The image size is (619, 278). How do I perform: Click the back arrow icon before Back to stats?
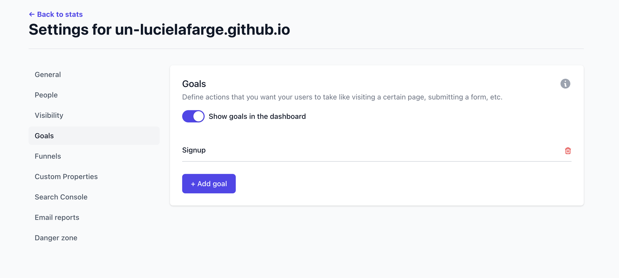point(32,14)
